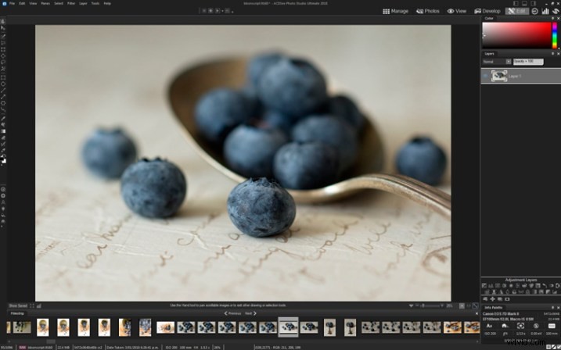
Task: Switch to Manage mode
Action: pos(395,11)
